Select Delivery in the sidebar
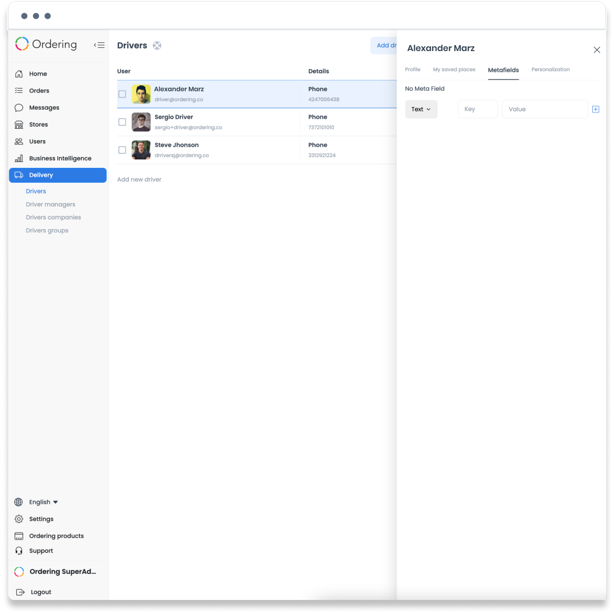 point(58,175)
